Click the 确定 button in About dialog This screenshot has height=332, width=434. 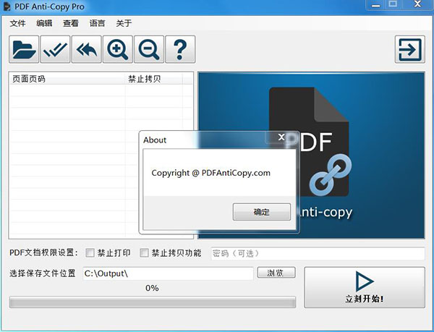coord(262,212)
